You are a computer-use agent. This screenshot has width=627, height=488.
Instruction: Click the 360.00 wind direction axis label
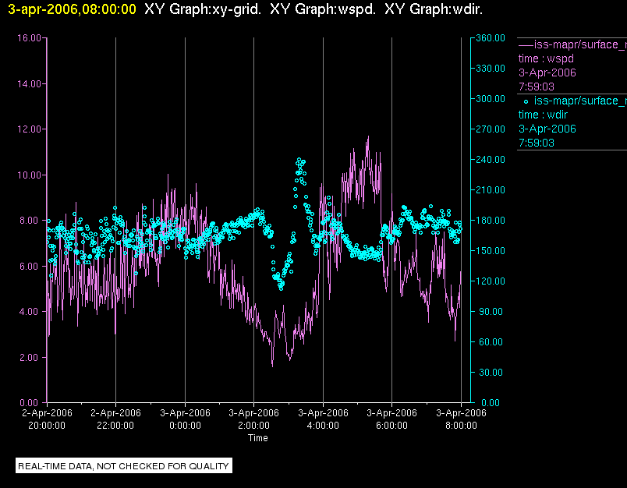point(491,38)
